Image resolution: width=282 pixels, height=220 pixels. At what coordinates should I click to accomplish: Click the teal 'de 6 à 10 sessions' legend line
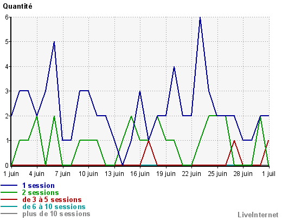(x=9, y=206)
